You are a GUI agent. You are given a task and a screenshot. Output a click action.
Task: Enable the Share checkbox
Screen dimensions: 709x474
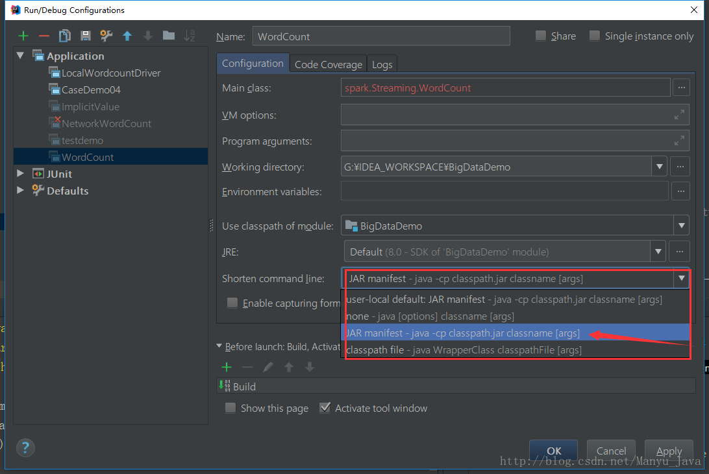coord(541,36)
